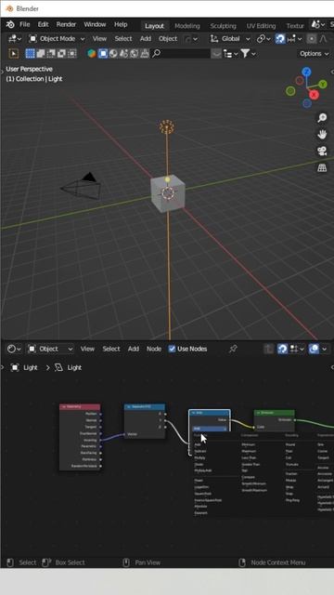Click the blue Z axis gizmo handle
This screenshot has height=595, width=334.
[306, 72]
